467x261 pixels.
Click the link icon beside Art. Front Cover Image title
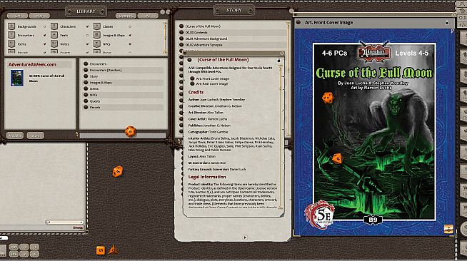[298, 22]
